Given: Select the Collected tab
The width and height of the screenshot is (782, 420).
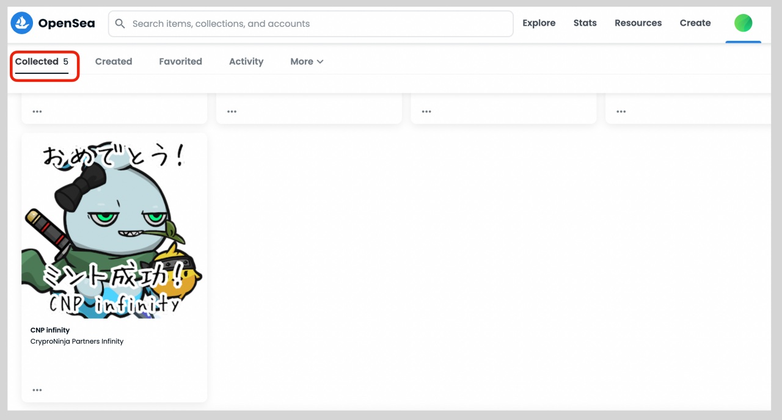Looking at the screenshot, I should (42, 62).
